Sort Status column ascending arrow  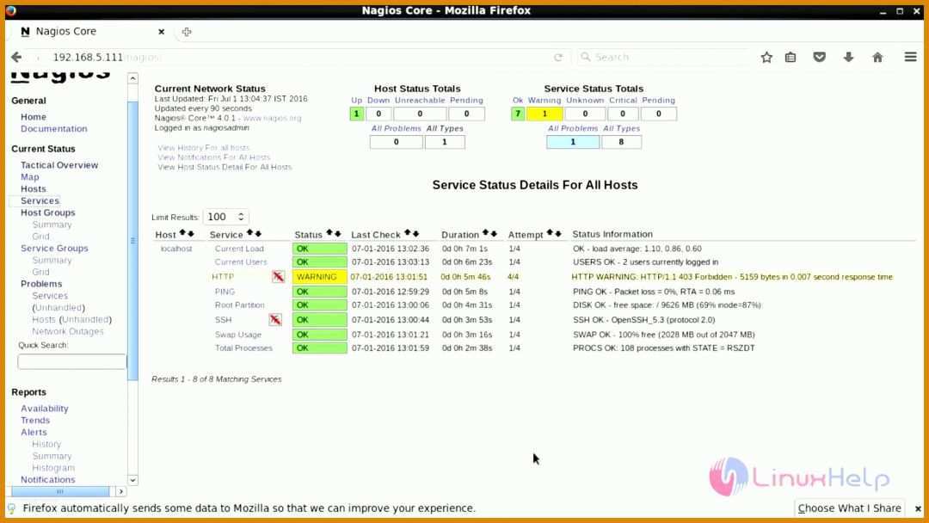329,233
